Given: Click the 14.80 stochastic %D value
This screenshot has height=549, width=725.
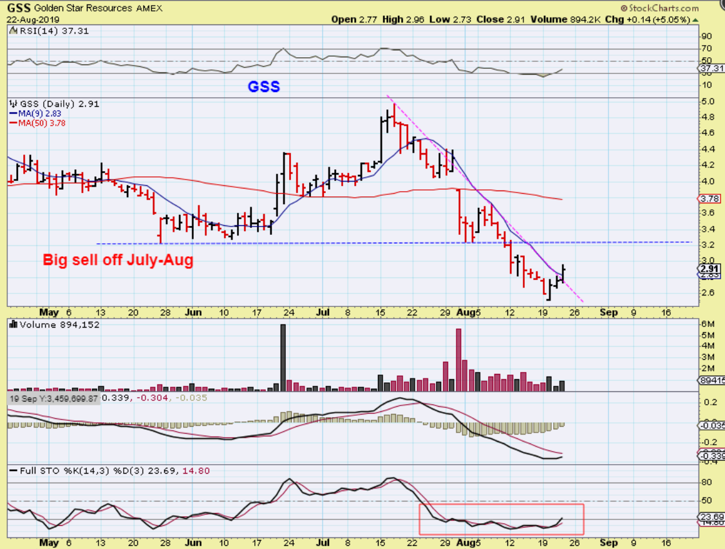Looking at the screenshot, I should point(196,471).
